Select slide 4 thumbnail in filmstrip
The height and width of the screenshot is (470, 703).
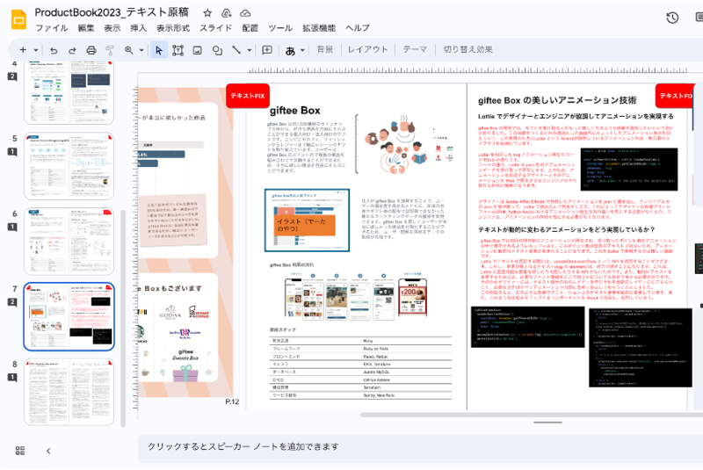point(69,91)
